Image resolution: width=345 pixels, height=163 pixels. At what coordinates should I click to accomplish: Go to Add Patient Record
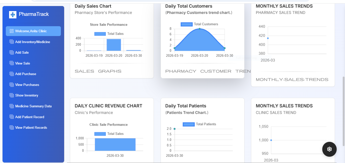[x=30, y=117]
